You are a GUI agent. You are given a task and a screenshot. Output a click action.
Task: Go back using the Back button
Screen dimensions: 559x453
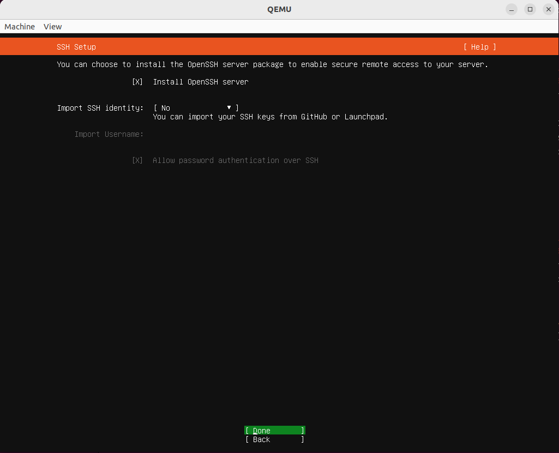coord(274,439)
